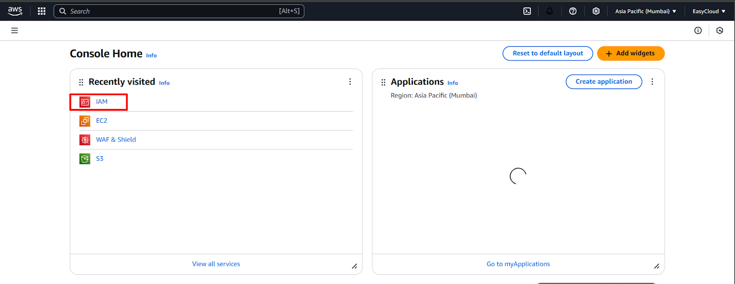
Task: Open the notifications bell
Action: (x=549, y=11)
